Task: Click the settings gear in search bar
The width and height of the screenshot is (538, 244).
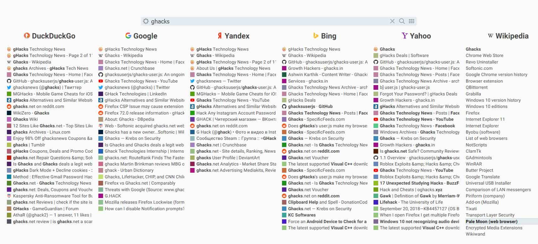Action: (146, 21)
